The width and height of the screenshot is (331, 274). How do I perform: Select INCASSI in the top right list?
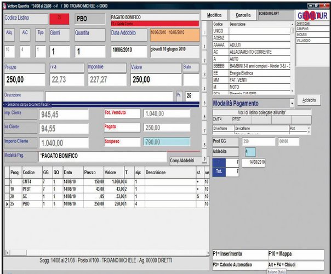pos(304,35)
